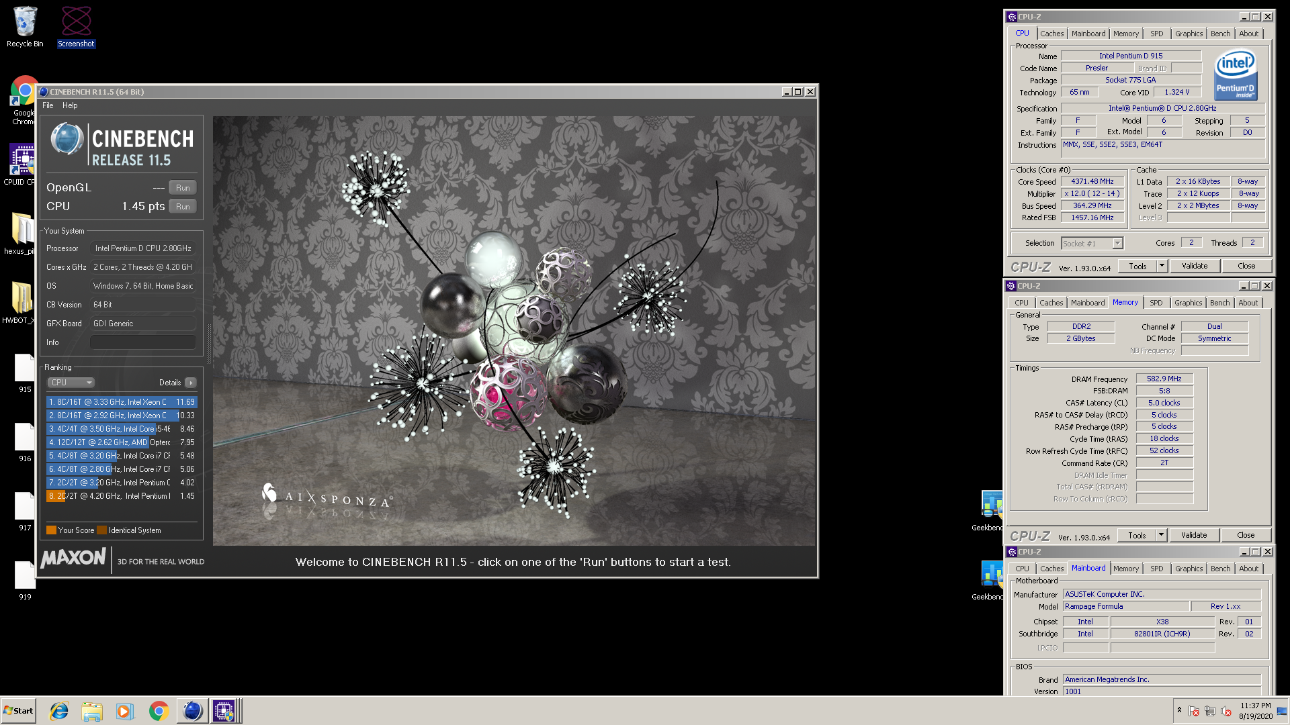Click Tools button in middle CPU-Z window
Screen dimensions: 1290x725
(1137, 535)
